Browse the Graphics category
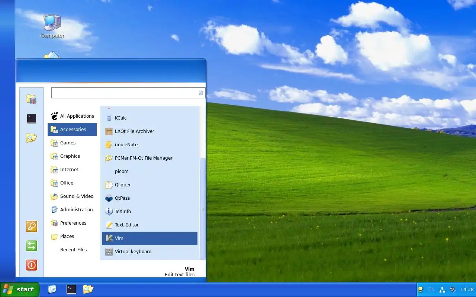Image resolution: width=476 pixels, height=297 pixels. (x=72, y=156)
